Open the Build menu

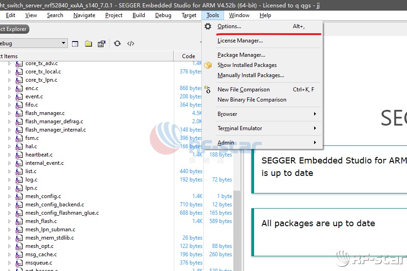139,15
